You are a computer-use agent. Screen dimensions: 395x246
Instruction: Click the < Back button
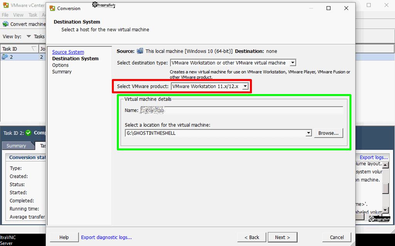pyautogui.click(x=252, y=237)
